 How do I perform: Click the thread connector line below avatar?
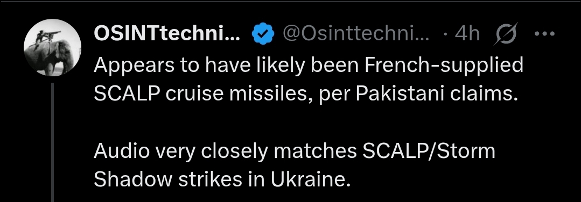(53, 142)
